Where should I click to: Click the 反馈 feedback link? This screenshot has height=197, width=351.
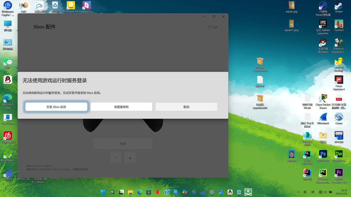[213, 27]
